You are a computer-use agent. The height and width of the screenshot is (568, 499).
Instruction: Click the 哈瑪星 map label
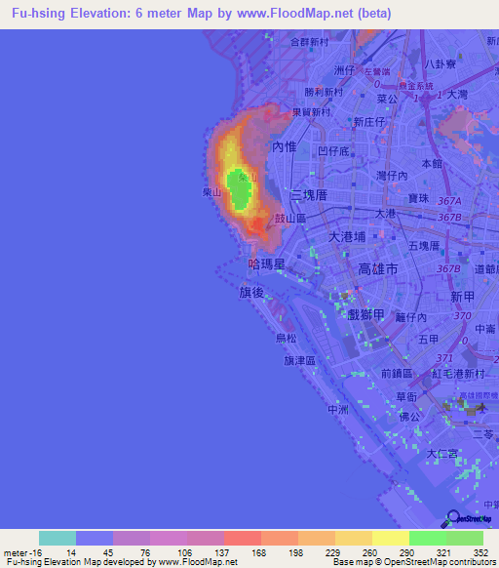pos(267,264)
